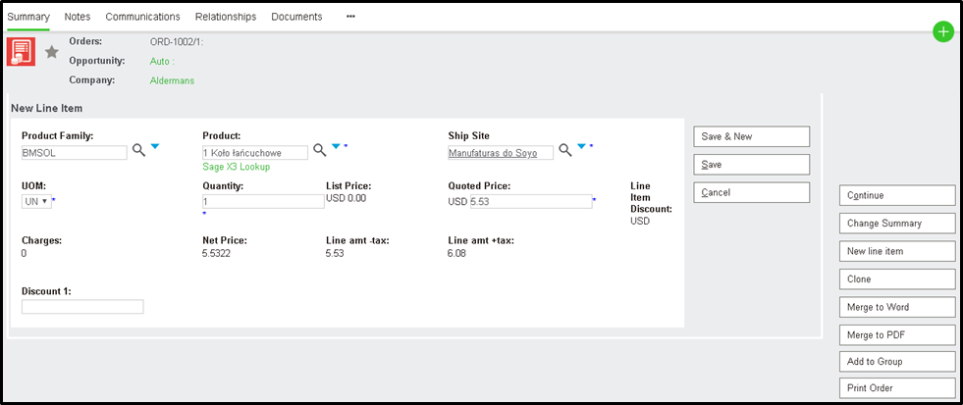Switch to the Notes tab

(x=78, y=17)
